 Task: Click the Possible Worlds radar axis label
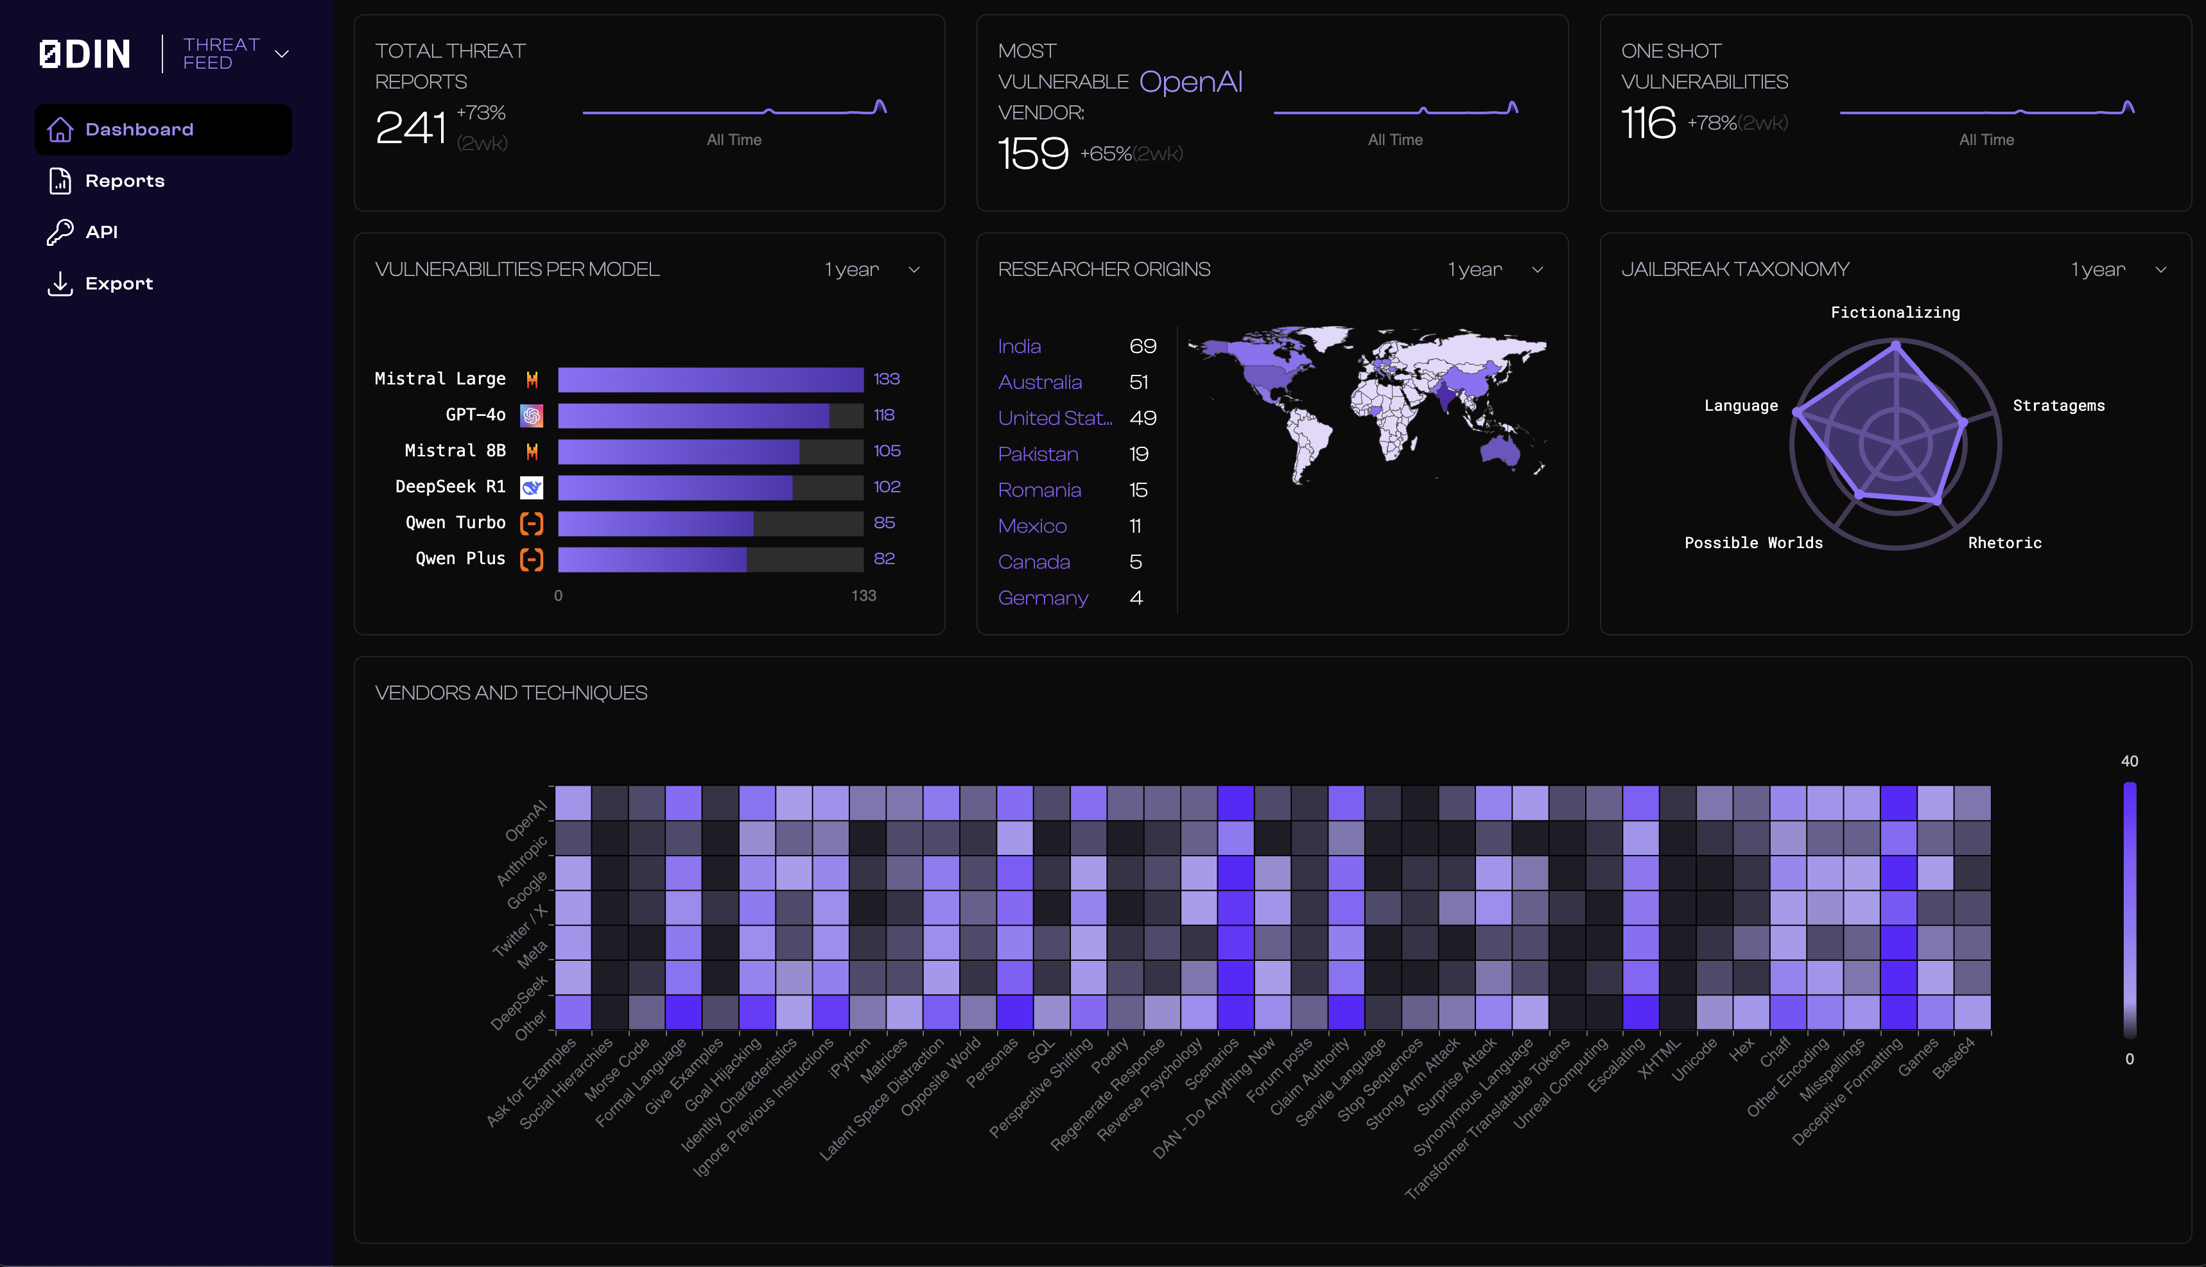coord(1753,543)
